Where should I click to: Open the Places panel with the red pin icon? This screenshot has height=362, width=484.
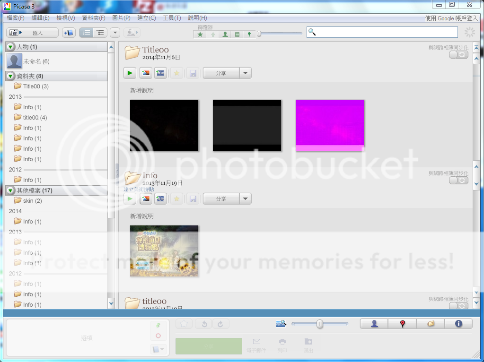click(x=402, y=324)
